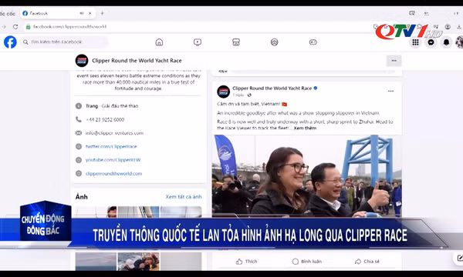Reload the page with the browser refresh icon
Screen dimensions: 463x277
click(x=15, y=26)
